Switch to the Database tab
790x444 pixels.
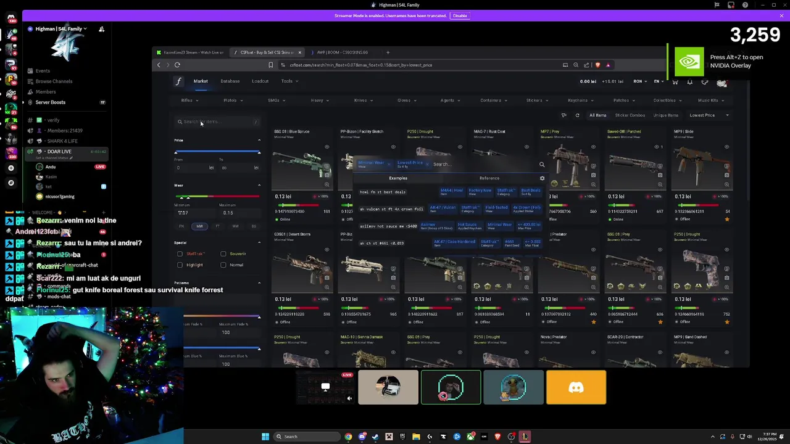click(x=230, y=81)
